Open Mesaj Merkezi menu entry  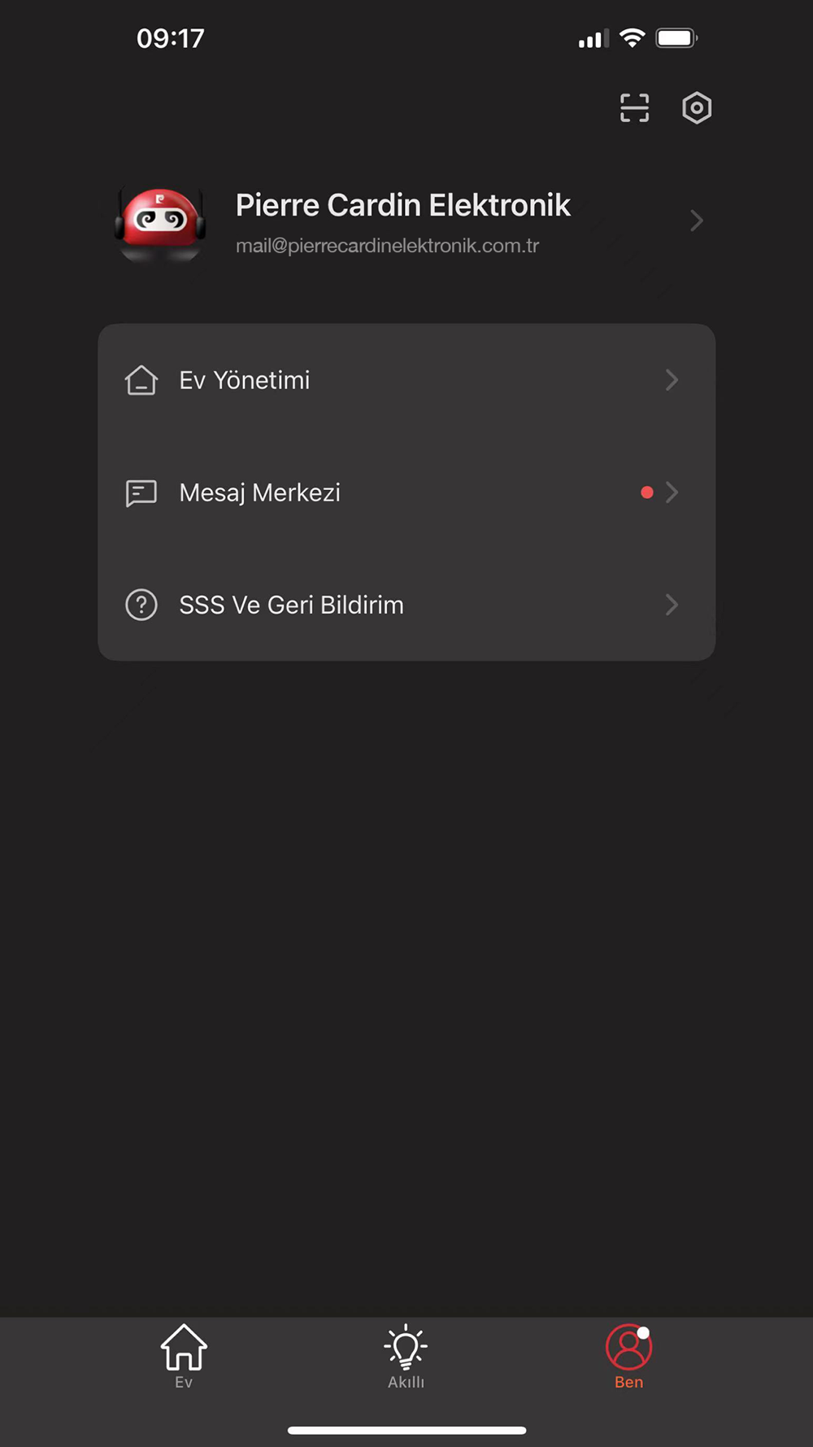point(406,492)
